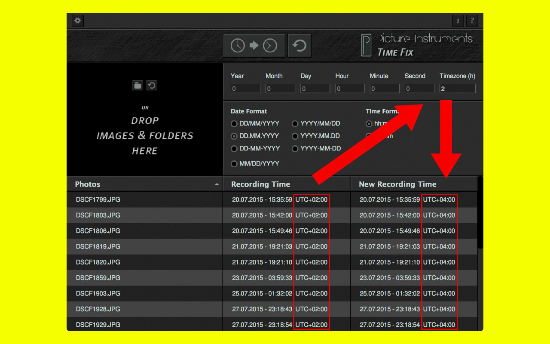550x344 pixels.
Task: Click the reset circular arrow button
Action: [299, 46]
